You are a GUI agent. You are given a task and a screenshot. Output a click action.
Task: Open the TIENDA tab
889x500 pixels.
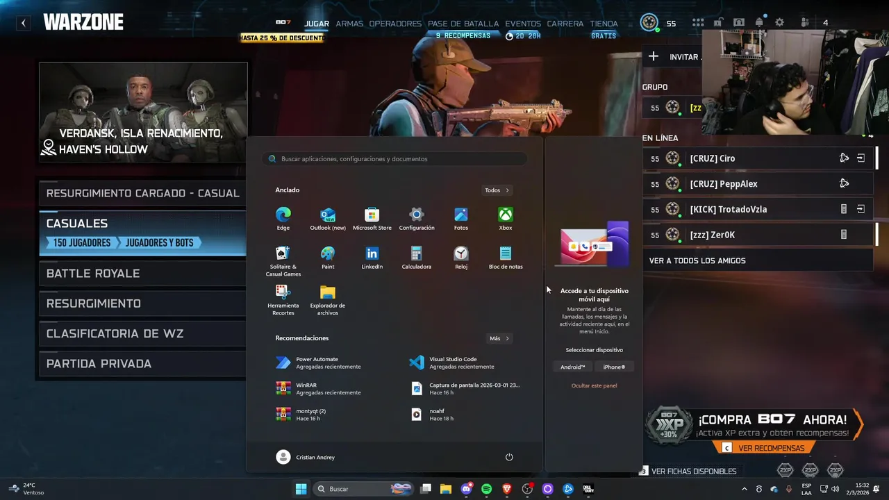(604, 24)
